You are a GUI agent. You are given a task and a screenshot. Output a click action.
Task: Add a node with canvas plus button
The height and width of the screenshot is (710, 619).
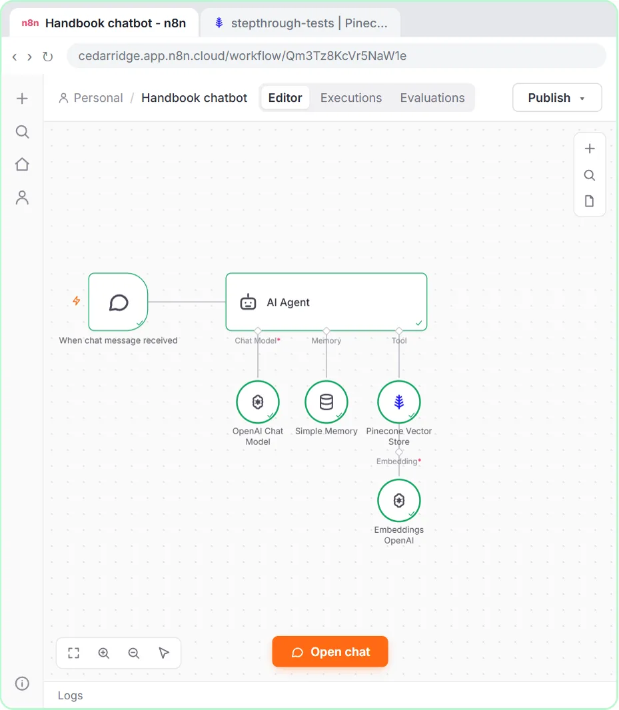(590, 149)
